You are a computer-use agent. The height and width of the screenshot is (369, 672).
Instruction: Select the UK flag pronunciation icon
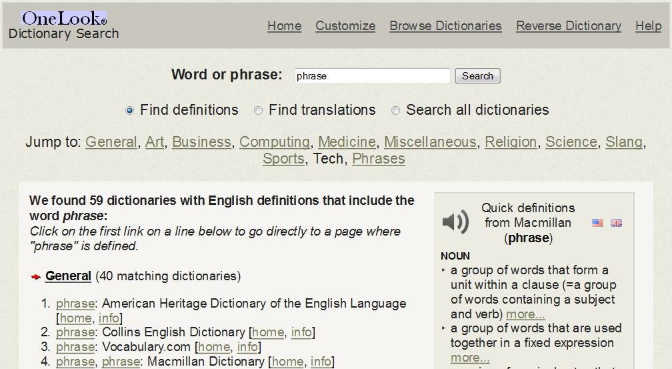coord(616,223)
